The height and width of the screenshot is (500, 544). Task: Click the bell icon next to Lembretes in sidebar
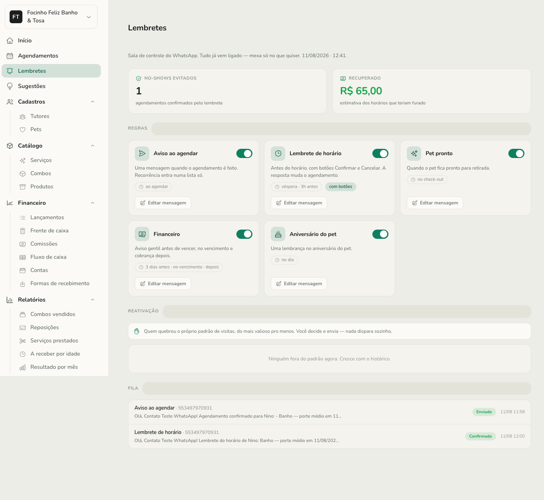10,71
